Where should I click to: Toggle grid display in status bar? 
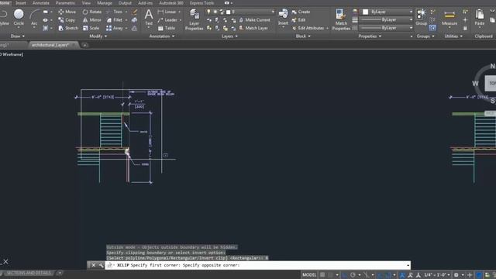point(322,275)
